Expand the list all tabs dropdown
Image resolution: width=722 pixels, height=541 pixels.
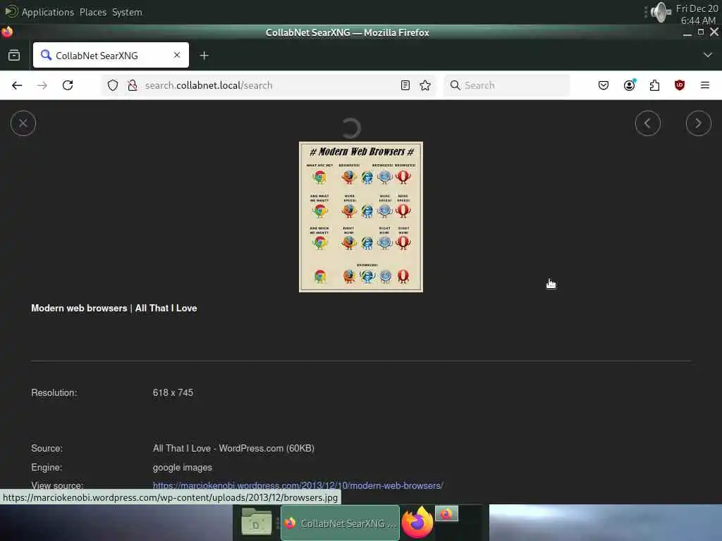(x=708, y=55)
